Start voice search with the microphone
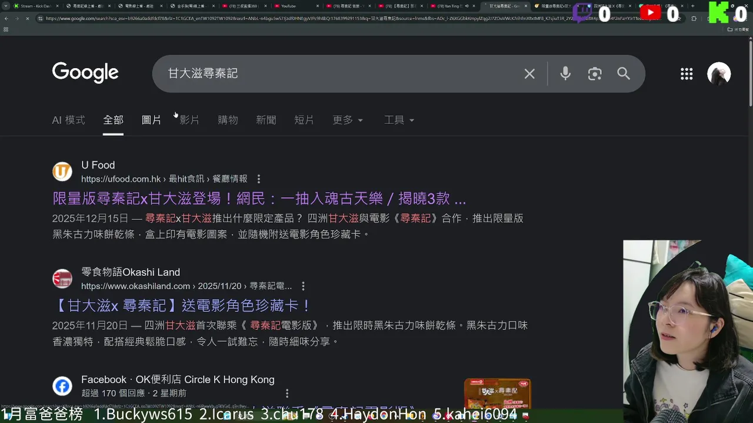This screenshot has width=753, height=423. tap(565, 73)
